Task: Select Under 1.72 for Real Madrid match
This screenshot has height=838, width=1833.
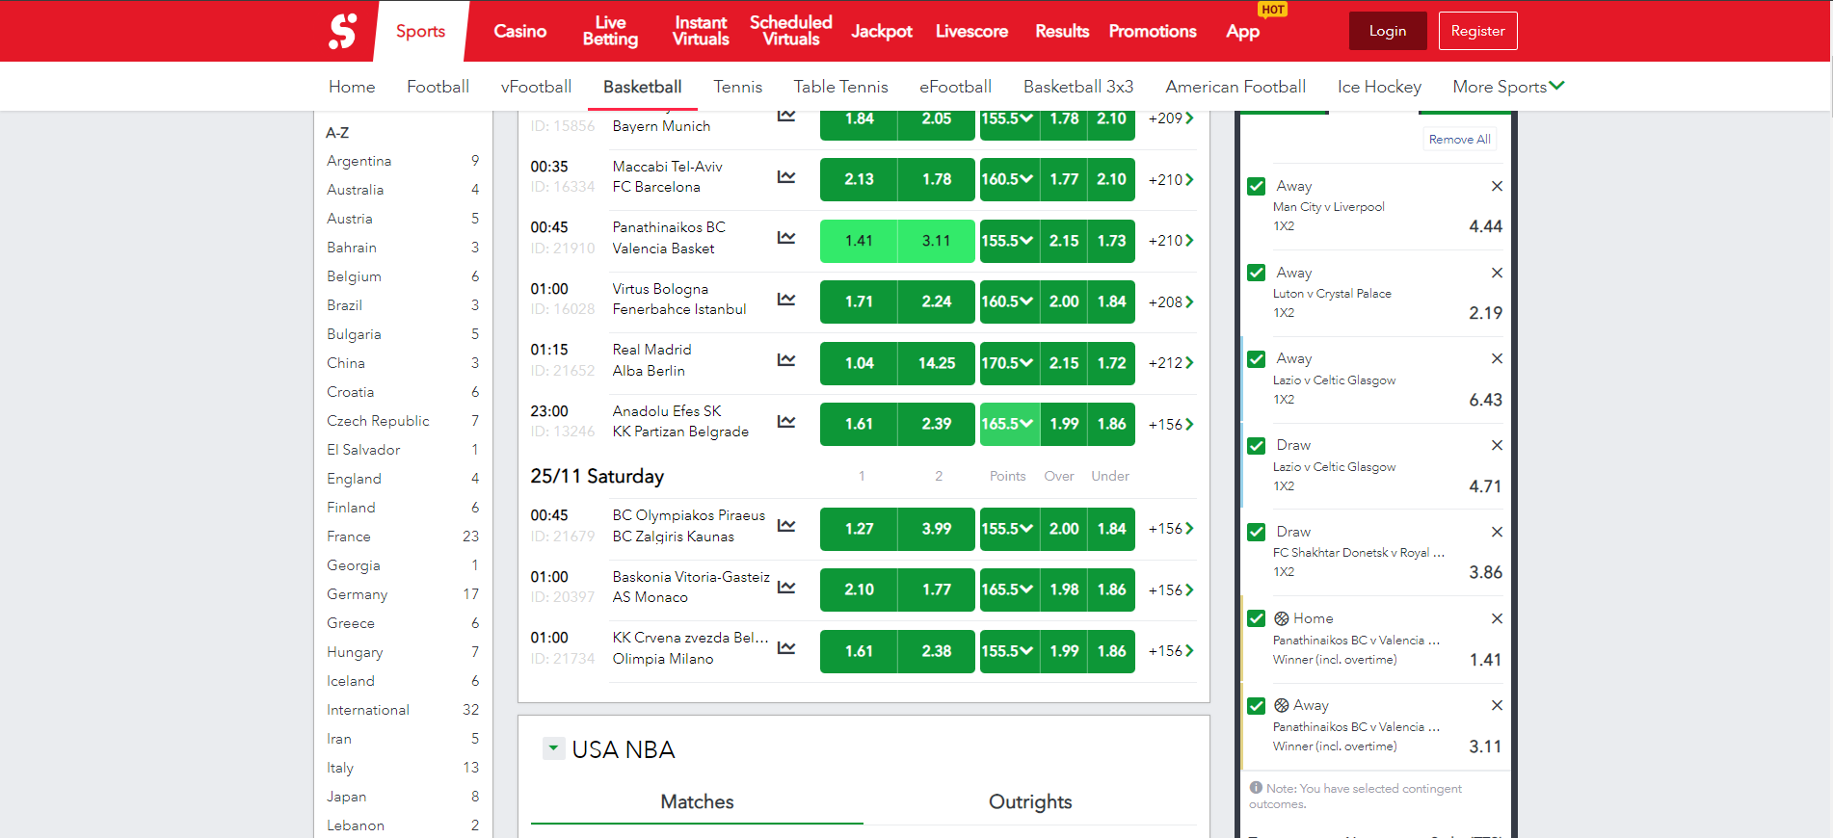Action: point(1112,363)
